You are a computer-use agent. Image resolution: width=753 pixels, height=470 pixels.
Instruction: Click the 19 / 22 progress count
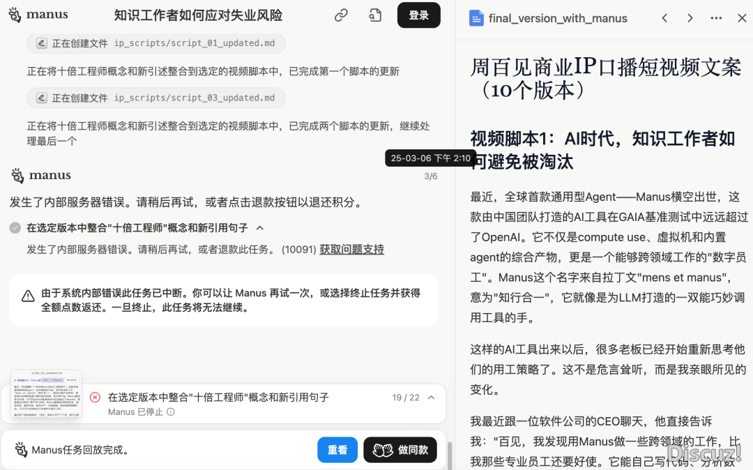coord(406,397)
